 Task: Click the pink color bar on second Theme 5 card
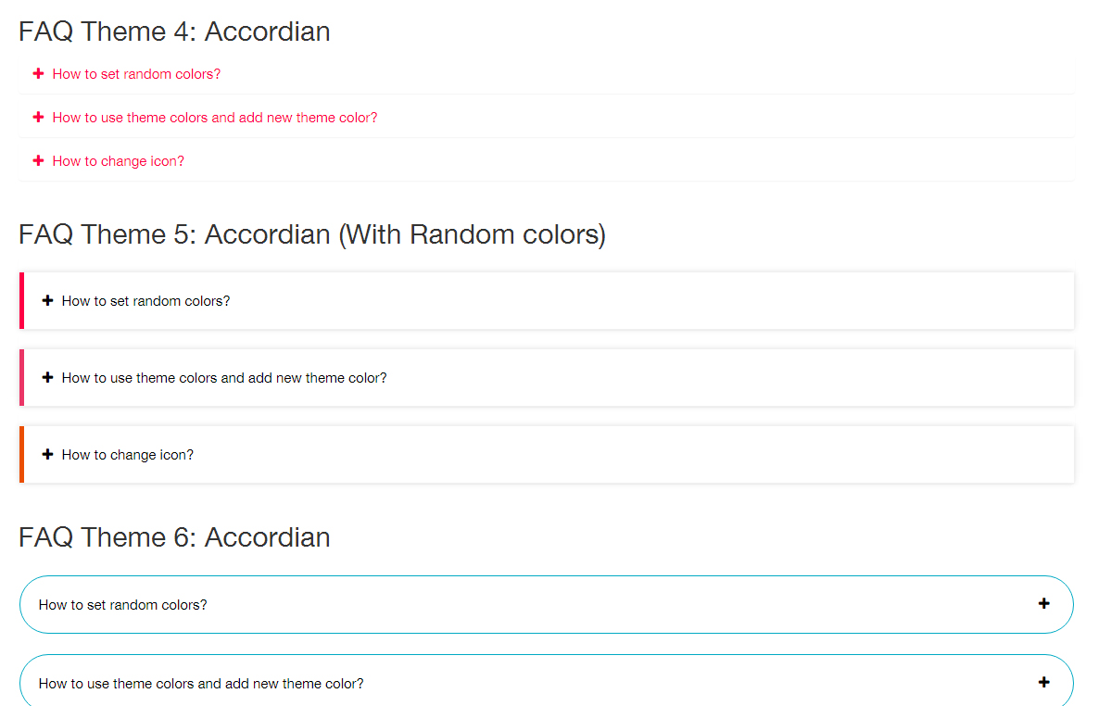[21, 377]
